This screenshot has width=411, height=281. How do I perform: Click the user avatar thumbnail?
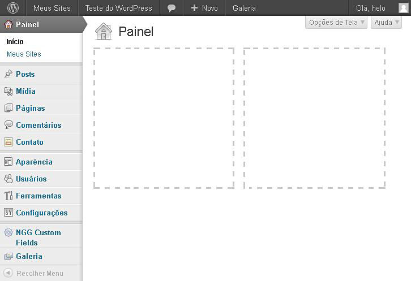pyautogui.click(x=403, y=8)
